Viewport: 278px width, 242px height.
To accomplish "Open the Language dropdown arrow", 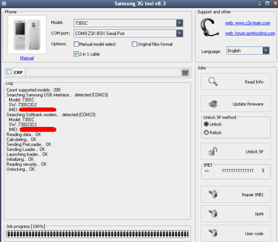I will 266,51.
